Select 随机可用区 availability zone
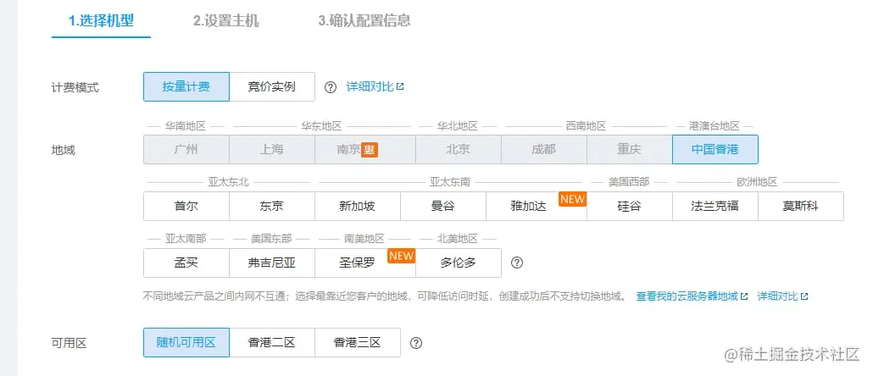873x376 pixels. pos(186,343)
